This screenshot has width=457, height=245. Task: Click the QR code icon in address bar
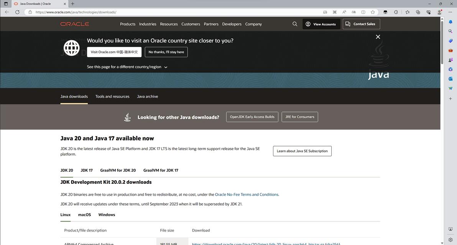click(x=335, y=12)
